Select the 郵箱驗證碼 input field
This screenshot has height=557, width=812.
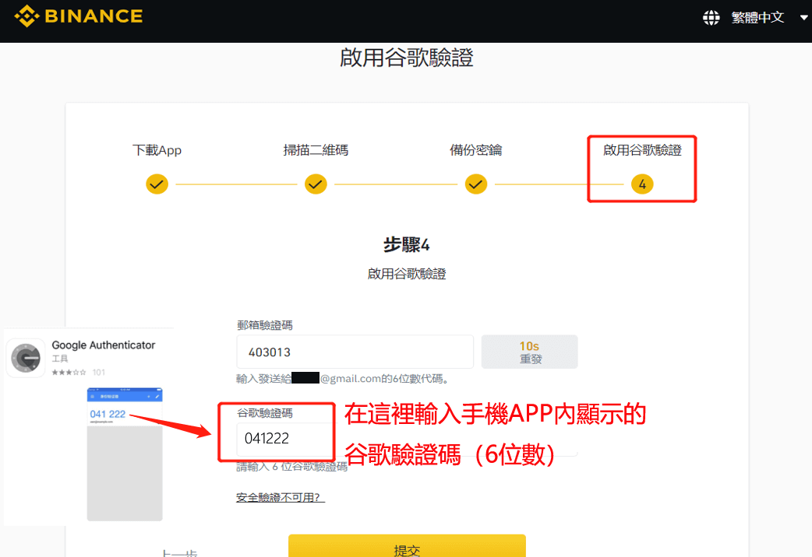[x=355, y=351]
